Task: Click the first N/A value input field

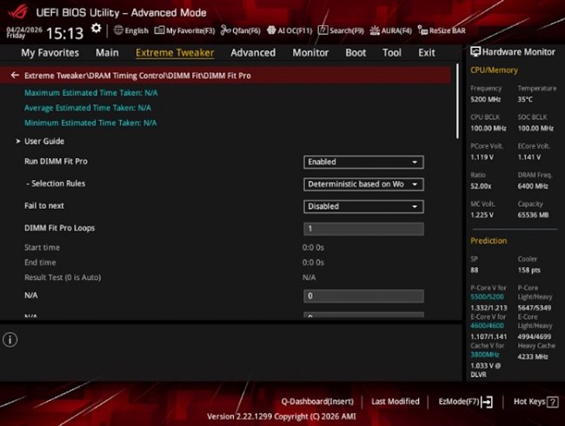Action: tap(363, 296)
